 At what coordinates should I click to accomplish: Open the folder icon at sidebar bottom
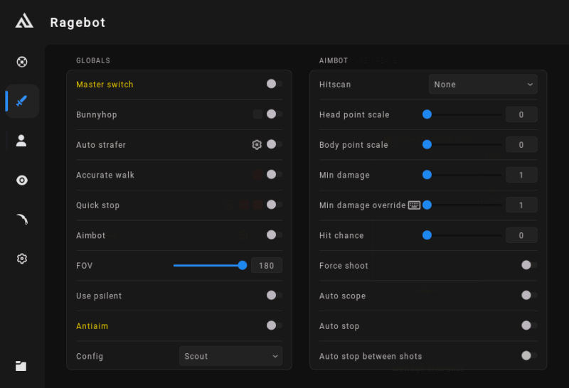[x=21, y=366]
